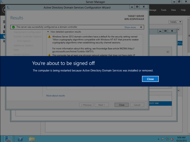This screenshot has height=142, width=190.
Task: Minimize the configuration wizard window
Action: pos(132,7)
